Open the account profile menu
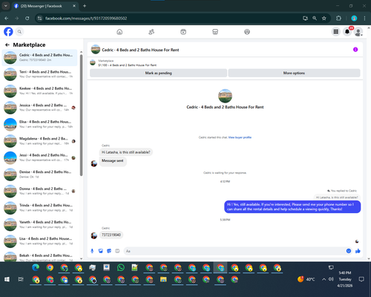Image resolution: width=371 pixels, height=297 pixels. coord(358,32)
